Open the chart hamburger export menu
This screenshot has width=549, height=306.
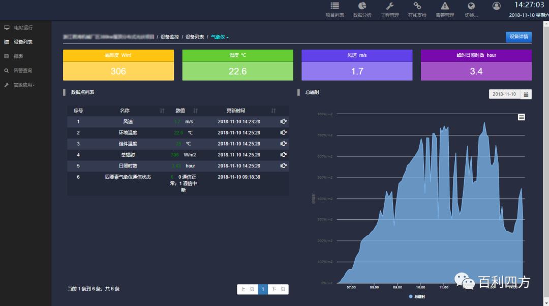[x=521, y=117]
